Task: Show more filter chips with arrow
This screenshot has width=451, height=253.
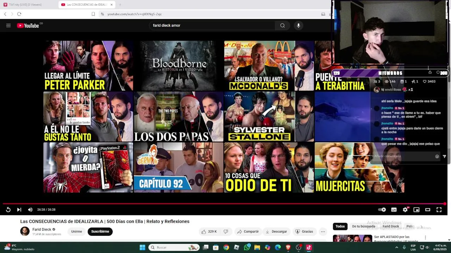Action: [421, 227]
